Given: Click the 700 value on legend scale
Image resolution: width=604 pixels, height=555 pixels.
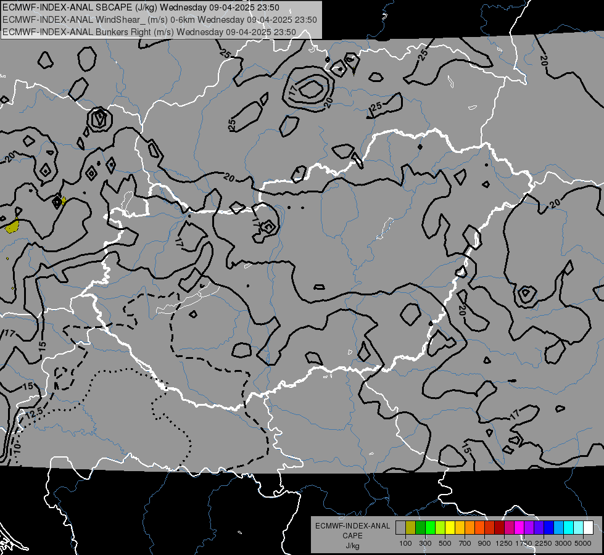Looking at the screenshot, I should tap(465, 543).
